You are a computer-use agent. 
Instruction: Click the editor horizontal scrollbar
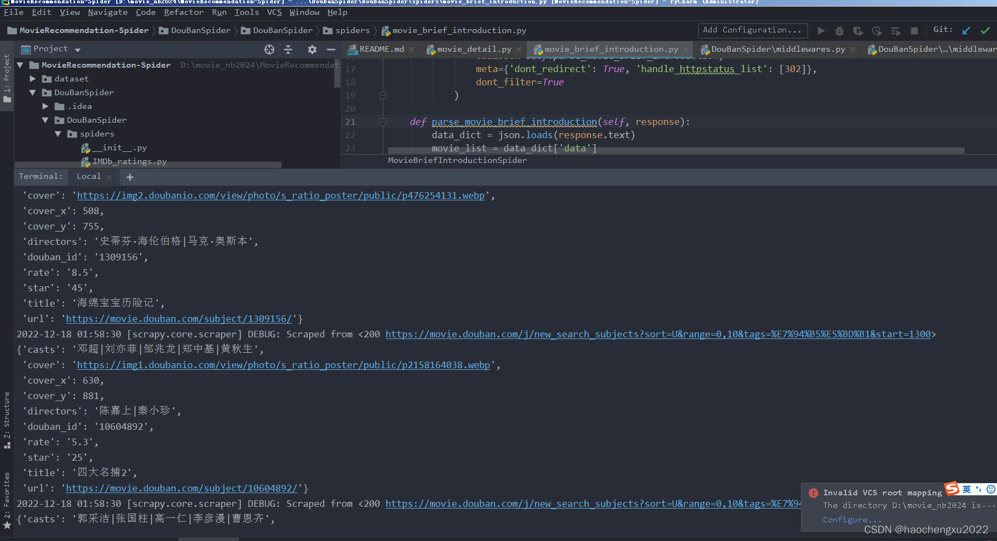[676, 150]
